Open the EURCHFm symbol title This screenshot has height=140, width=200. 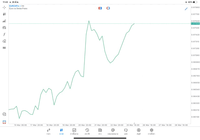pos(14,6)
